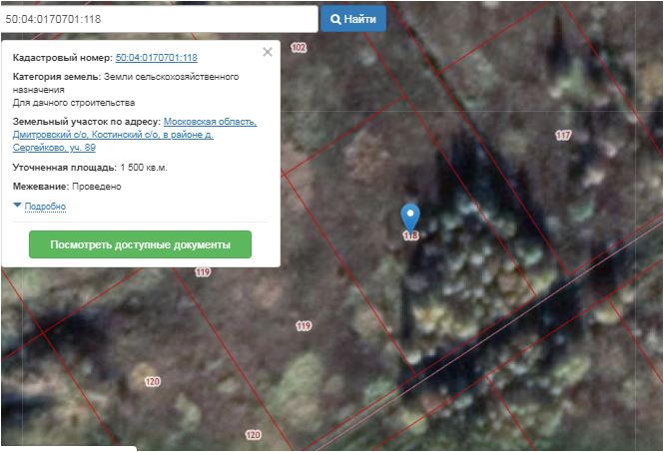Select parcel label 102 on the map

298,47
